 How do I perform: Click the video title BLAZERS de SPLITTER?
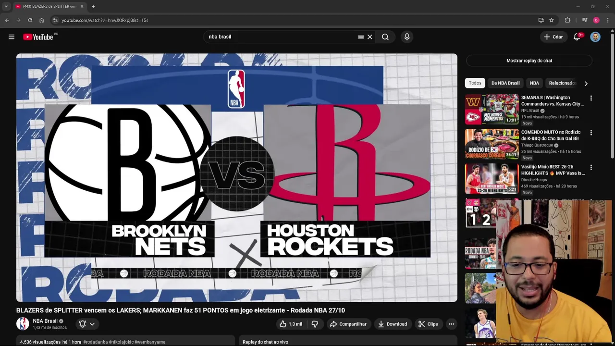click(x=181, y=310)
